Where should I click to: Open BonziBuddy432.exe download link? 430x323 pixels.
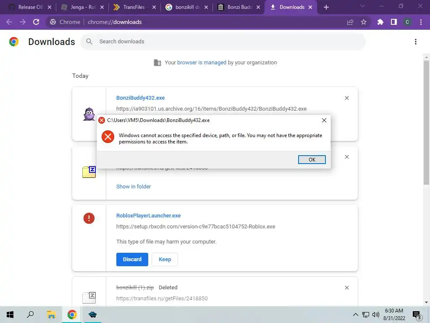click(x=140, y=98)
